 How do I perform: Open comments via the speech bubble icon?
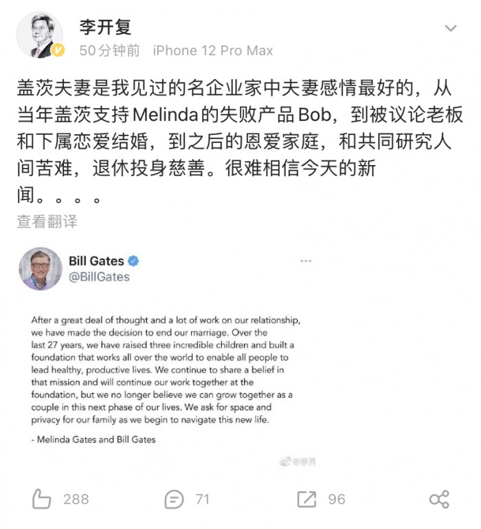(x=174, y=499)
